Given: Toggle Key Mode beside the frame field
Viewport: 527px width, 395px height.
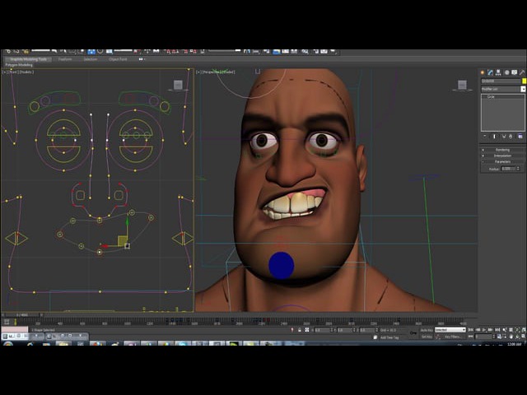Looking at the screenshot, I should tap(471, 337).
